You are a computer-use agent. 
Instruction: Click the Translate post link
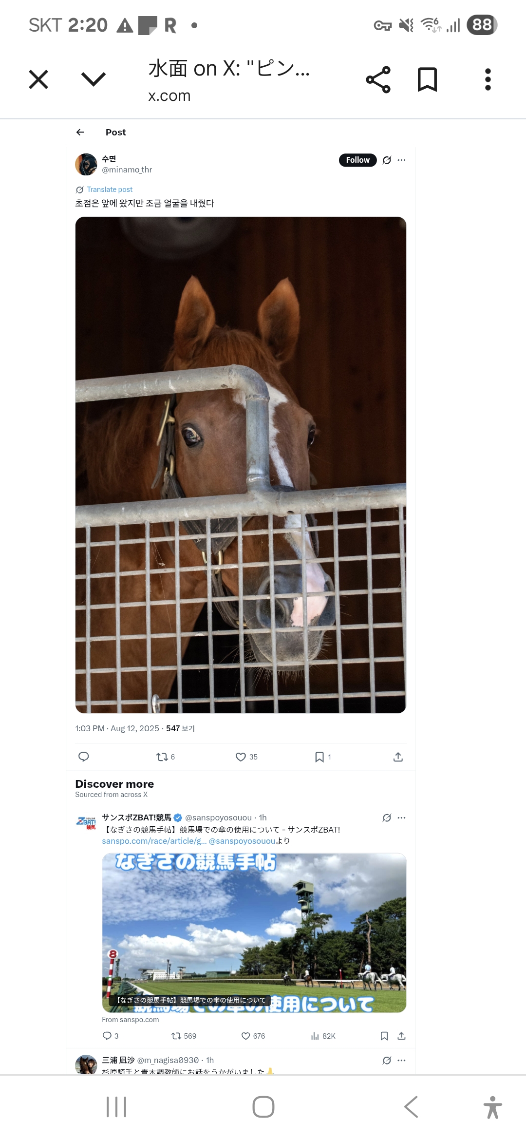pyautogui.click(x=110, y=190)
